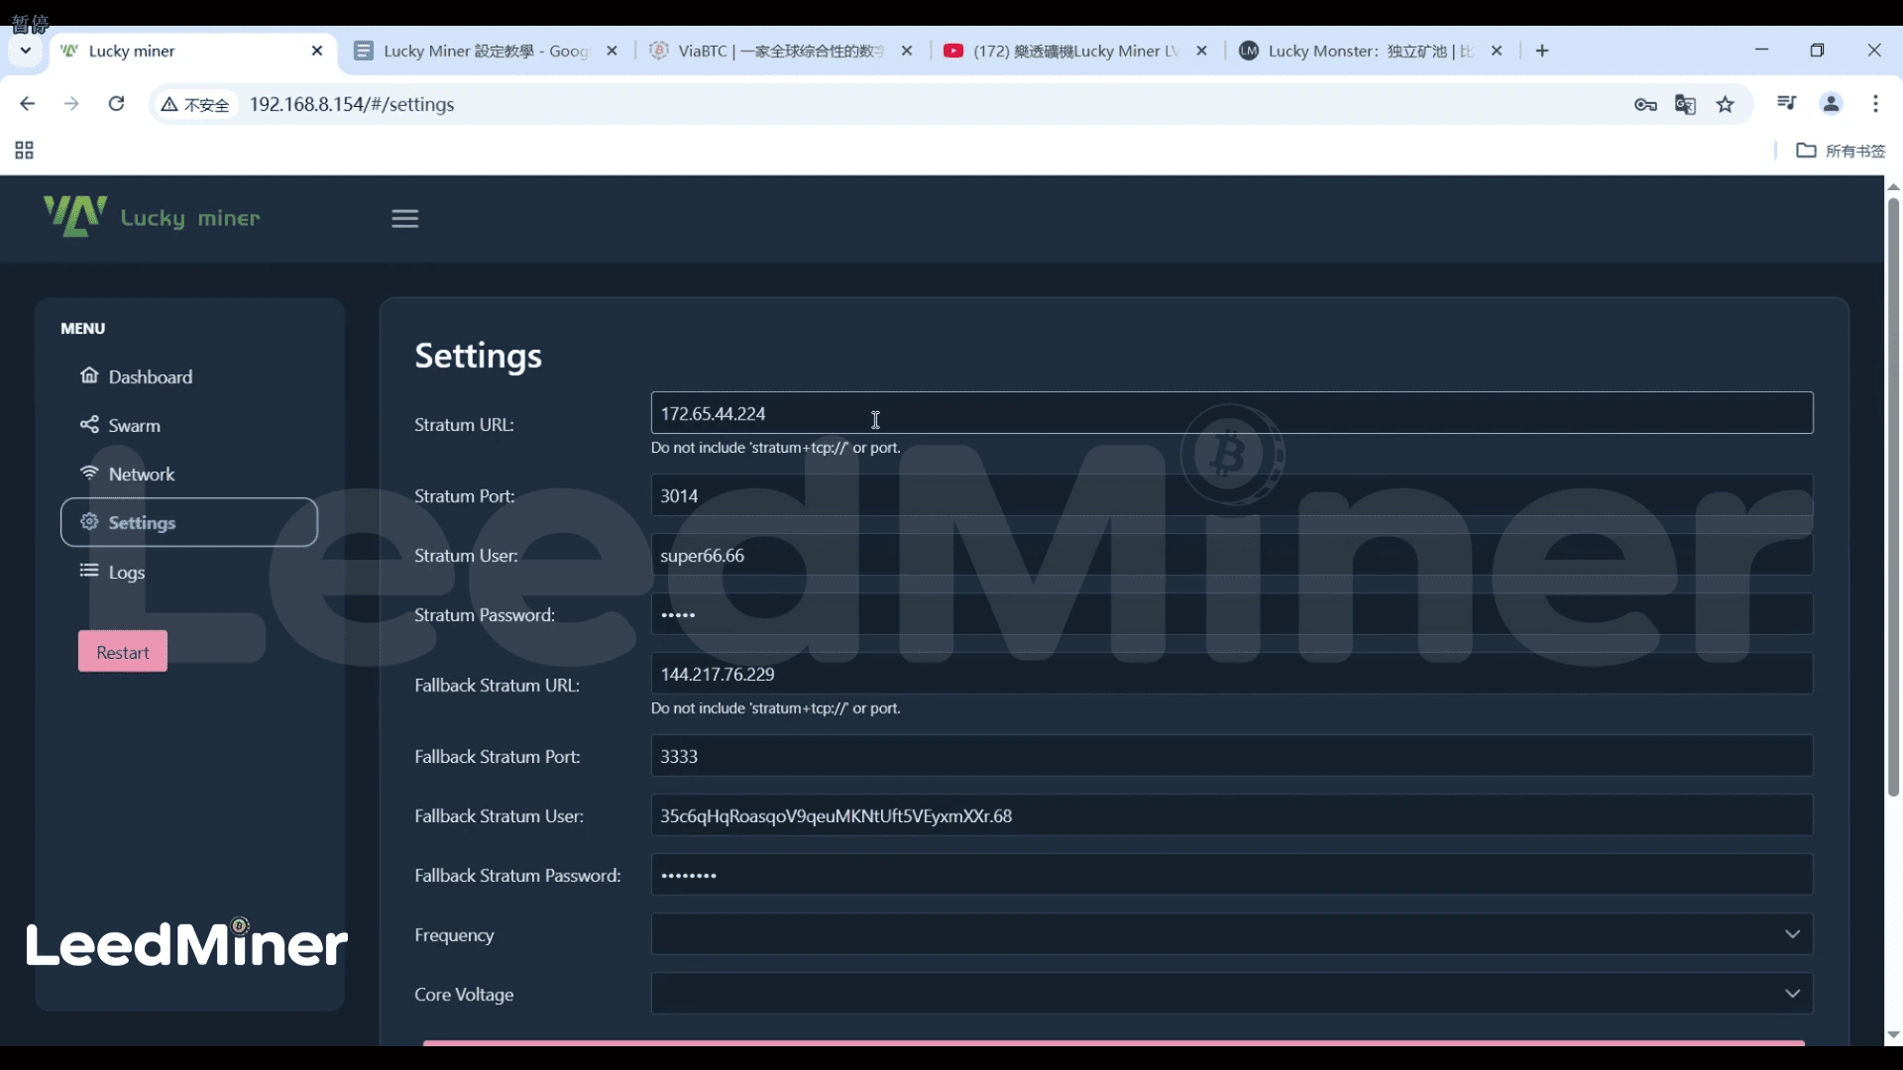
Task: Switch to the ViaBTC tab
Action: (x=781, y=51)
